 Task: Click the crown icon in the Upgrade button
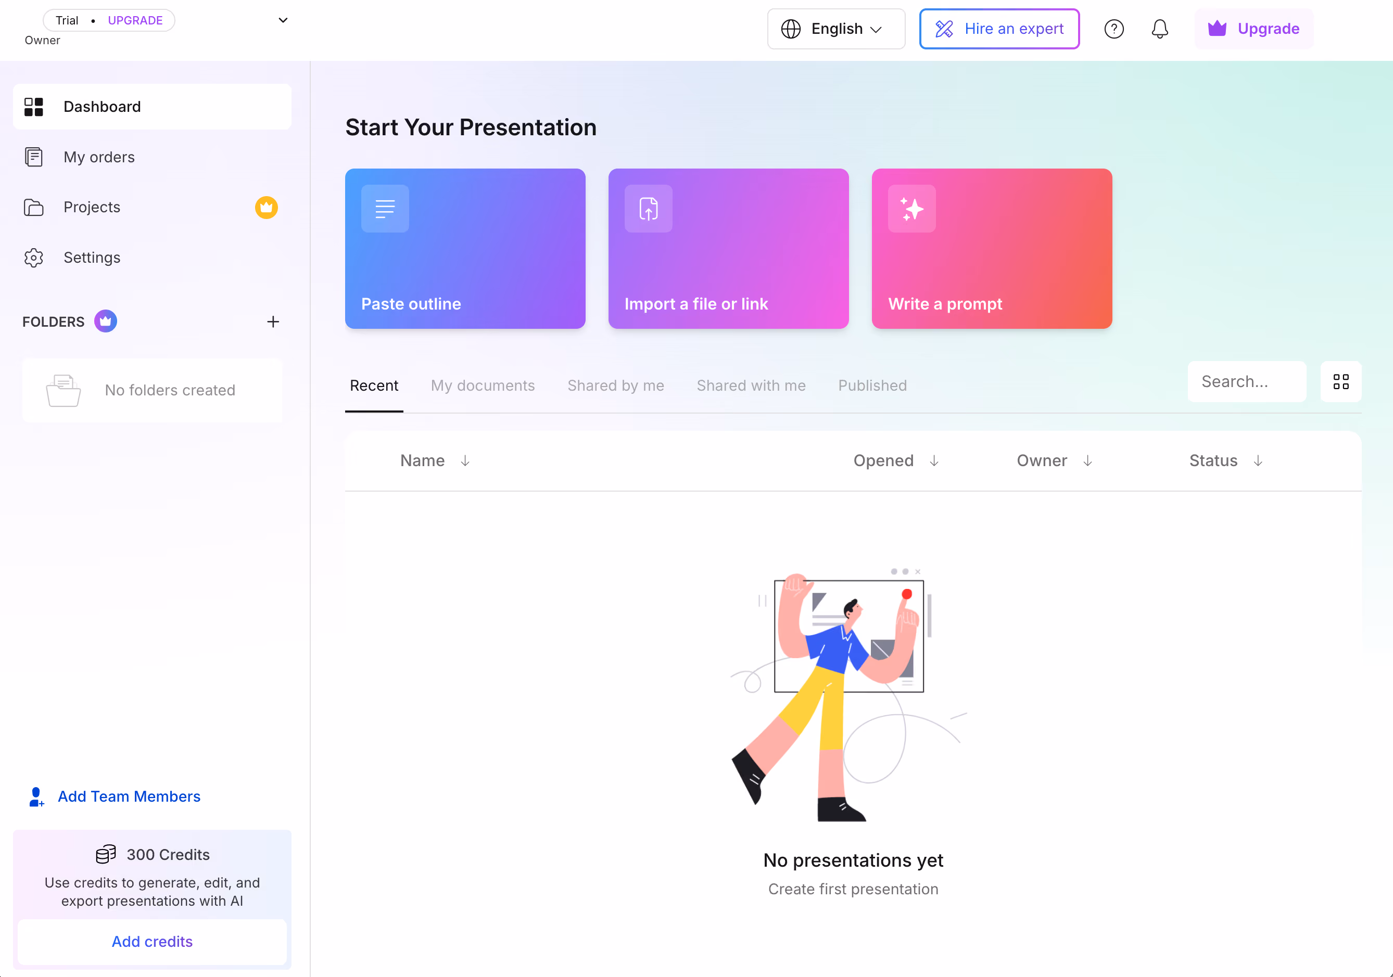(x=1217, y=29)
